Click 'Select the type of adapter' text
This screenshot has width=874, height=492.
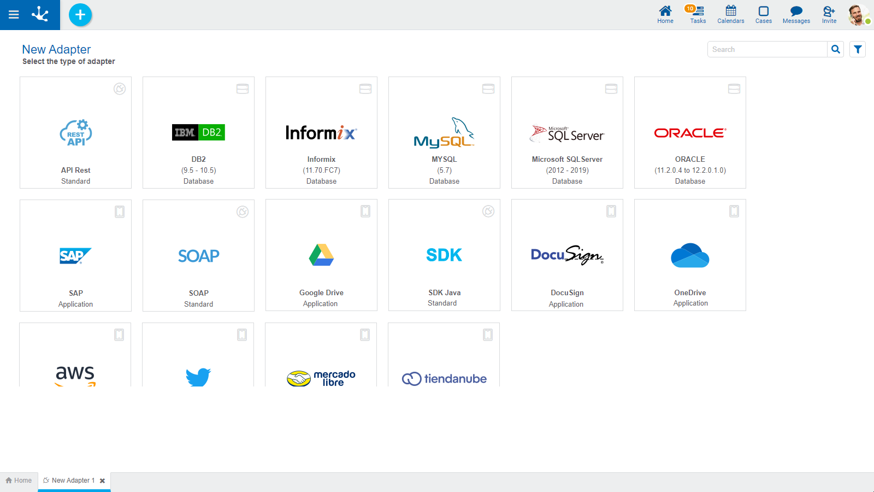pos(69,61)
